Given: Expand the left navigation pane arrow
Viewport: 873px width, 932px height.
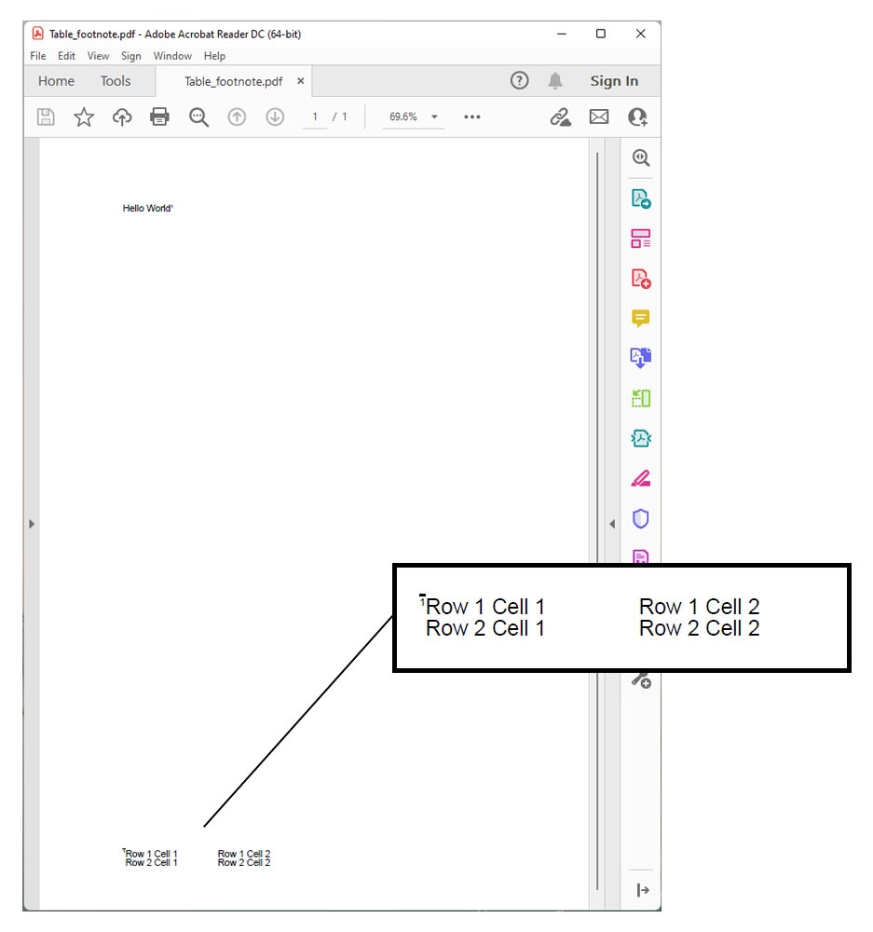Looking at the screenshot, I should (31, 523).
